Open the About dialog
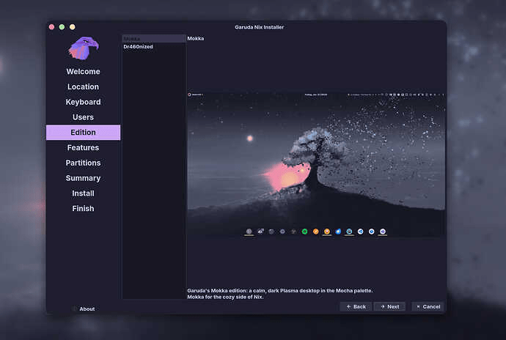The image size is (506, 340). [x=84, y=308]
